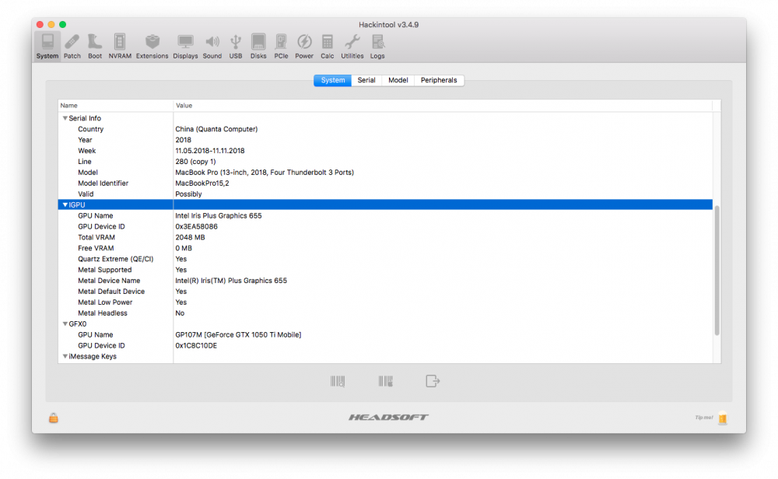Open the USB section
This screenshot has width=778, height=479.
[236, 47]
